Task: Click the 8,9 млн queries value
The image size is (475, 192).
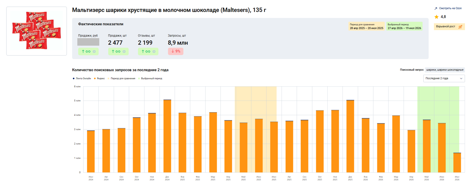Action: coord(178,43)
